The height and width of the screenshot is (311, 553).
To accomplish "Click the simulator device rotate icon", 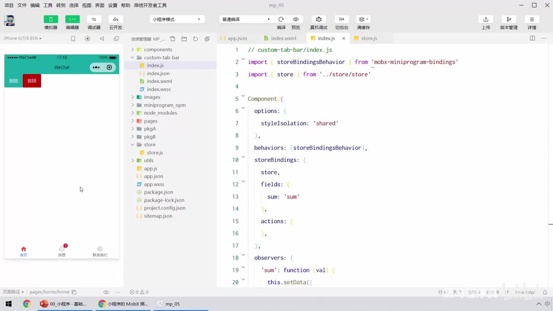I will [73, 38].
